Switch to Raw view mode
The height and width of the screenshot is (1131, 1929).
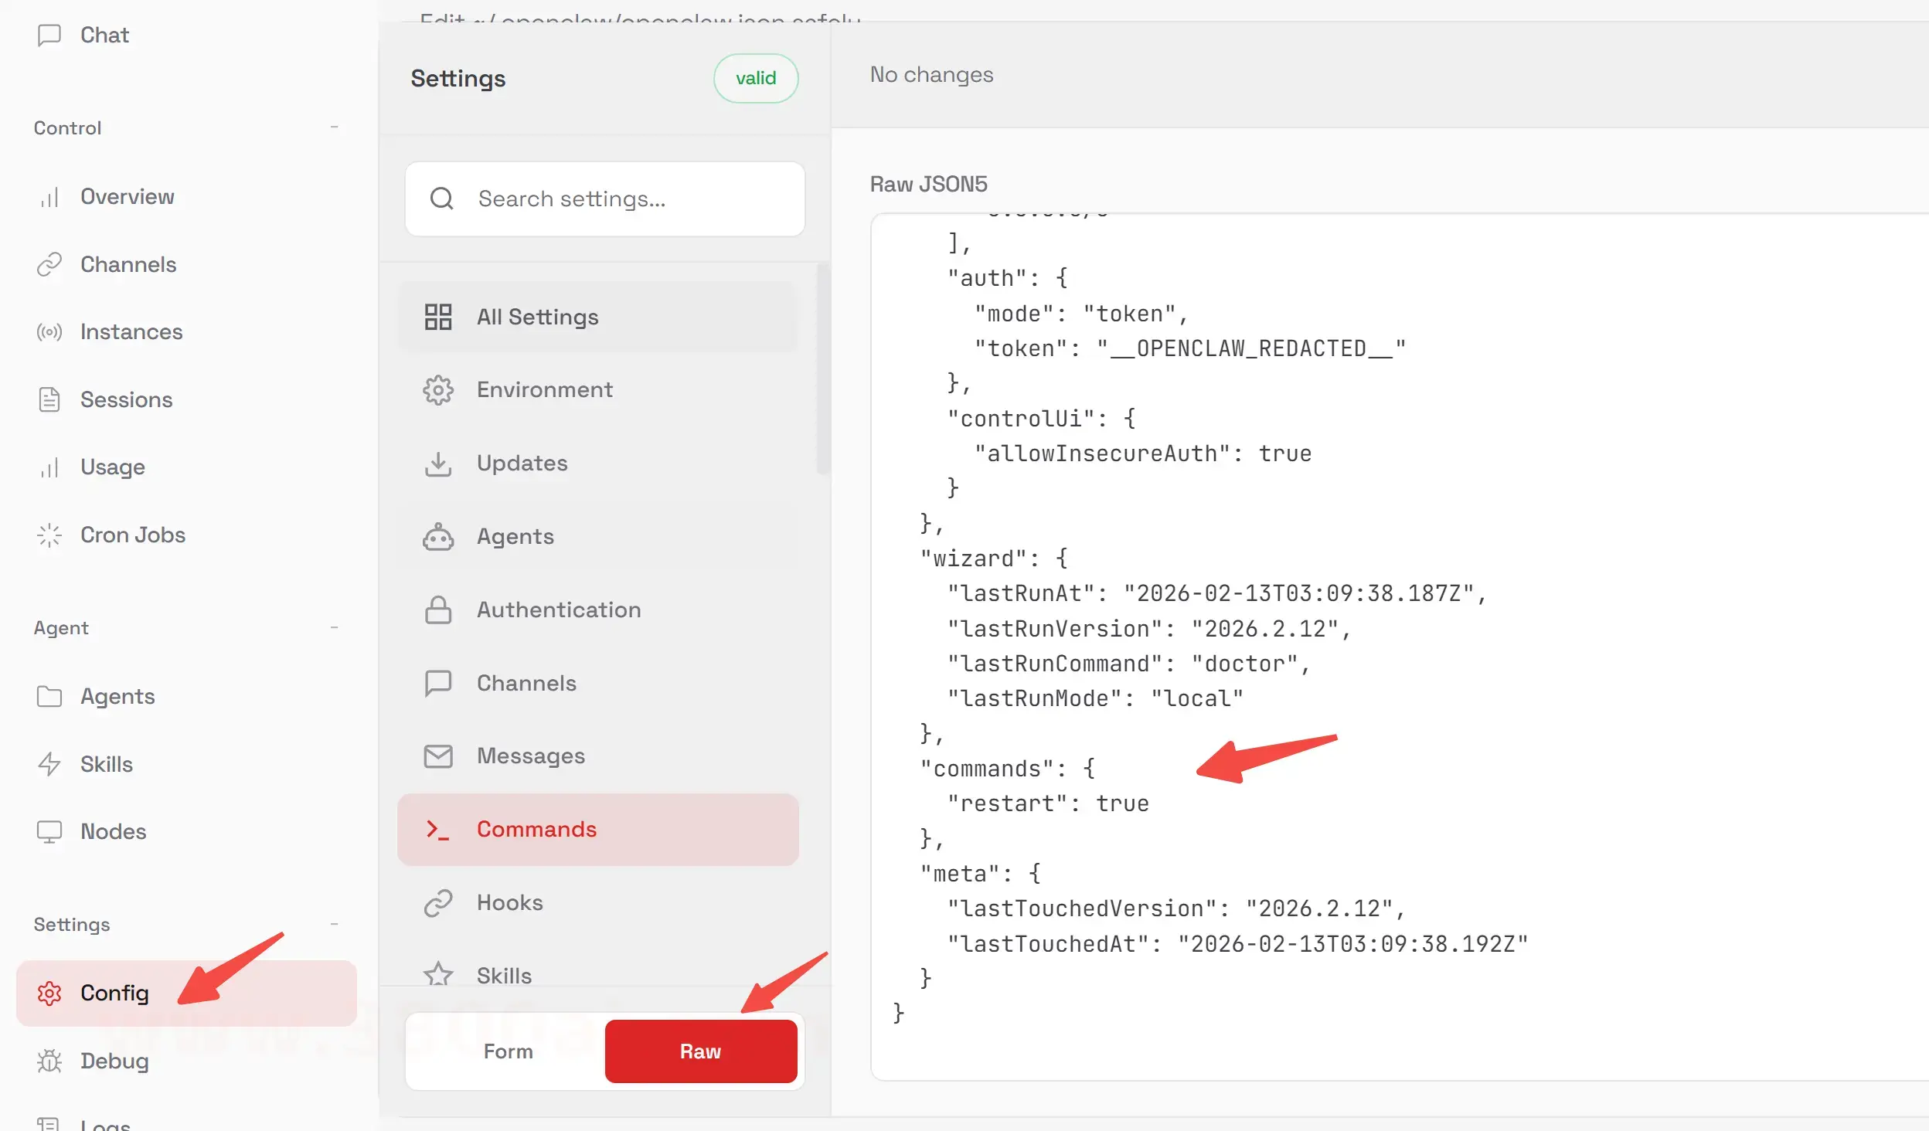click(x=700, y=1051)
